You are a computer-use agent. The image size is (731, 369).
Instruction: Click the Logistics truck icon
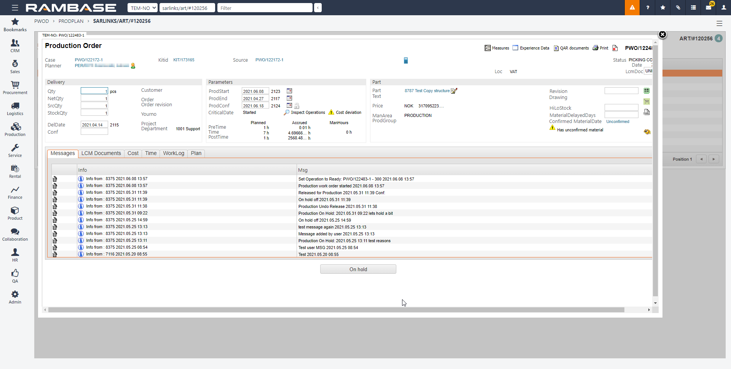click(x=15, y=106)
